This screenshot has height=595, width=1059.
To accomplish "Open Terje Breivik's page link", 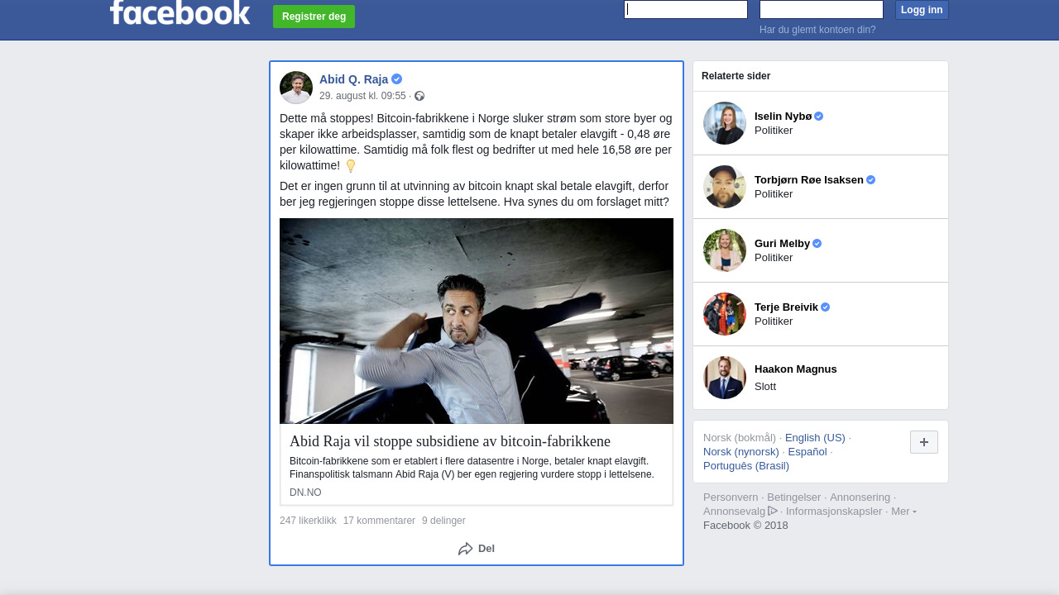I will coord(786,307).
